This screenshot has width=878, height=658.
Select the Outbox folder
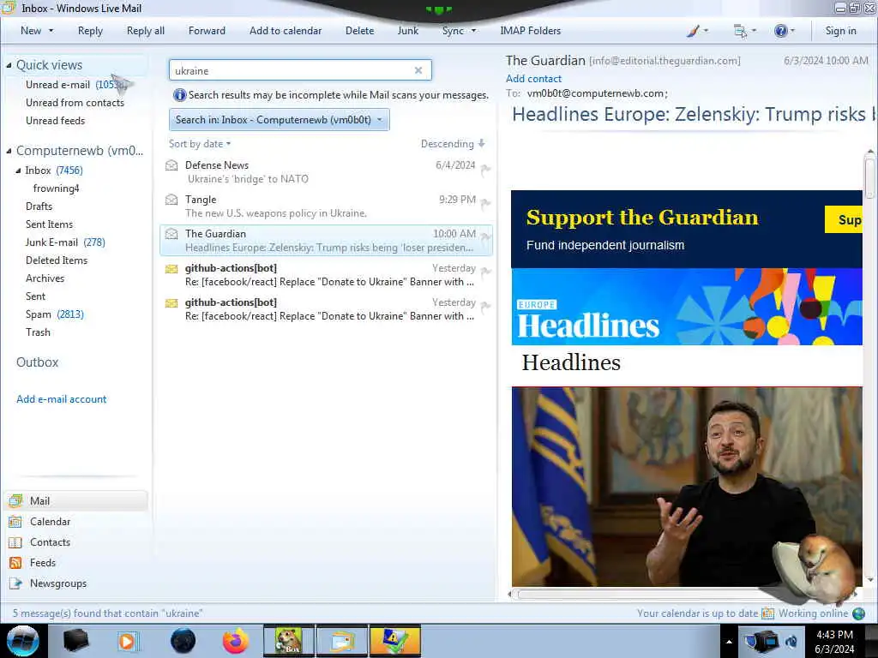[x=37, y=362]
